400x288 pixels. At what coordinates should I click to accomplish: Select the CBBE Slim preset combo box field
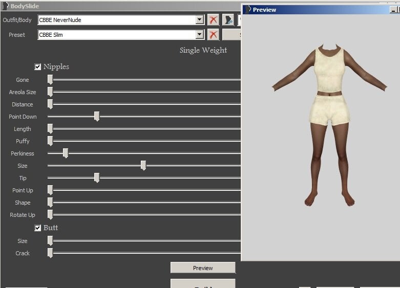click(x=121, y=35)
